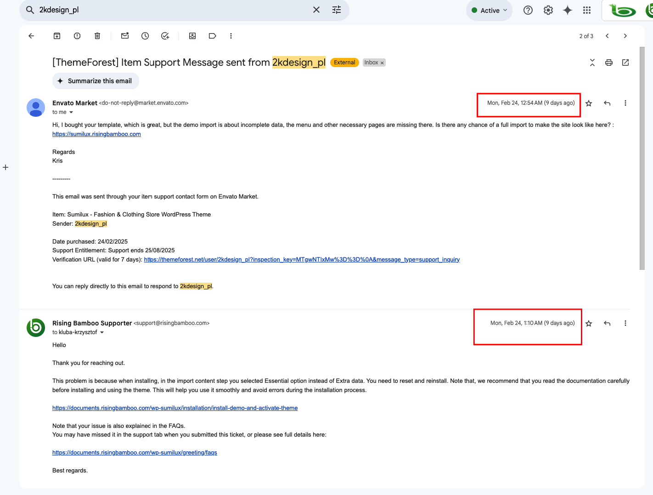Click in the search mail field

[172, 10]
